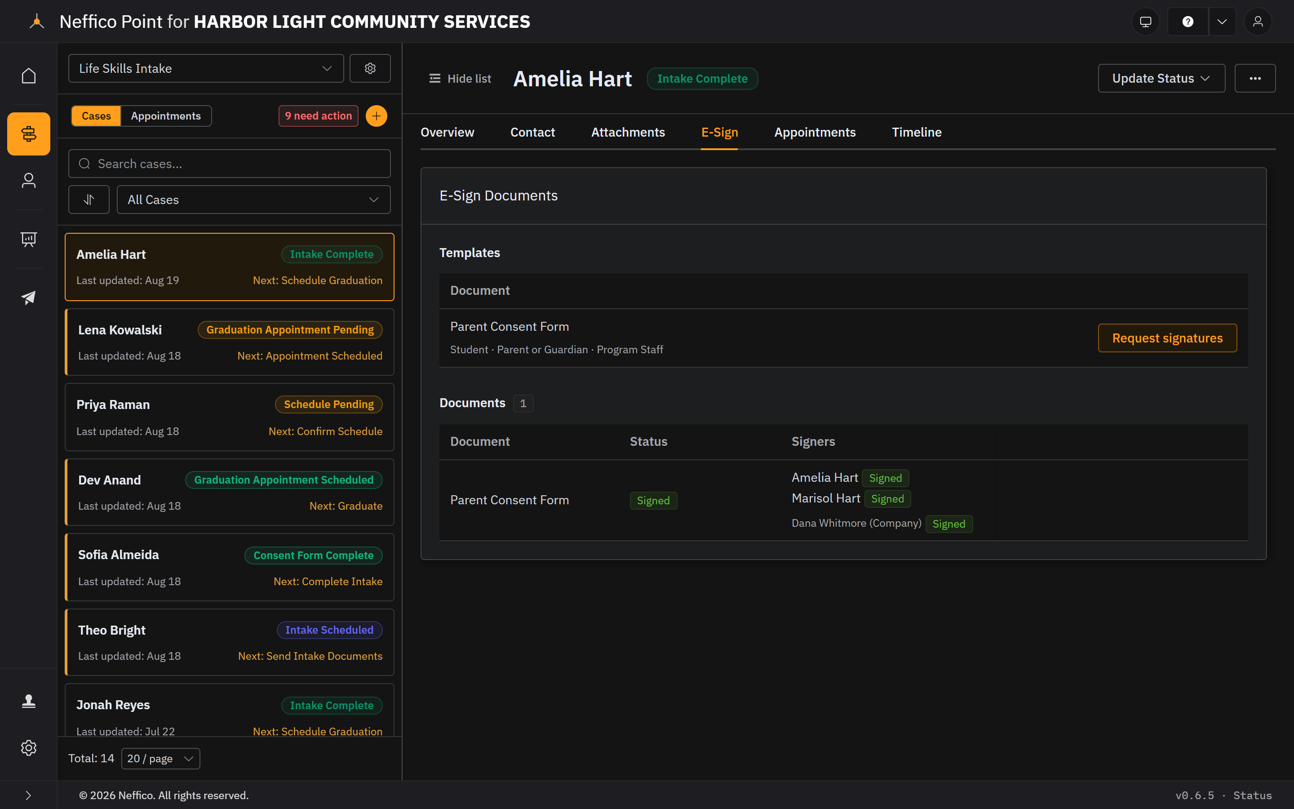Image resolution: width=1294 pixels, height=809 pixels.
Task: Add a new case with plus button
Action: [x=377, y=116]
